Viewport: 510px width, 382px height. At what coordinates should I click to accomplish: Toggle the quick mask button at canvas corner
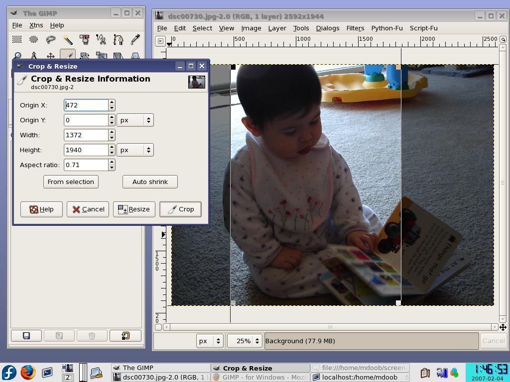(158, 327)
